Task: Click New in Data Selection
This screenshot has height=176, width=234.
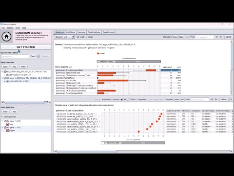Action: tap(5, 66)
